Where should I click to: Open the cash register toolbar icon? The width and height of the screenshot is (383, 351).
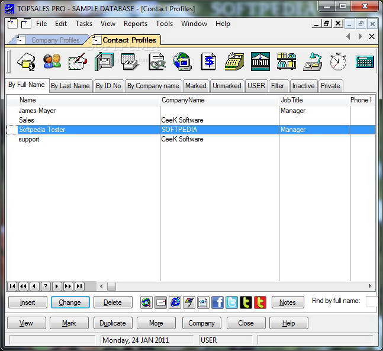click(x=234, y=62)
